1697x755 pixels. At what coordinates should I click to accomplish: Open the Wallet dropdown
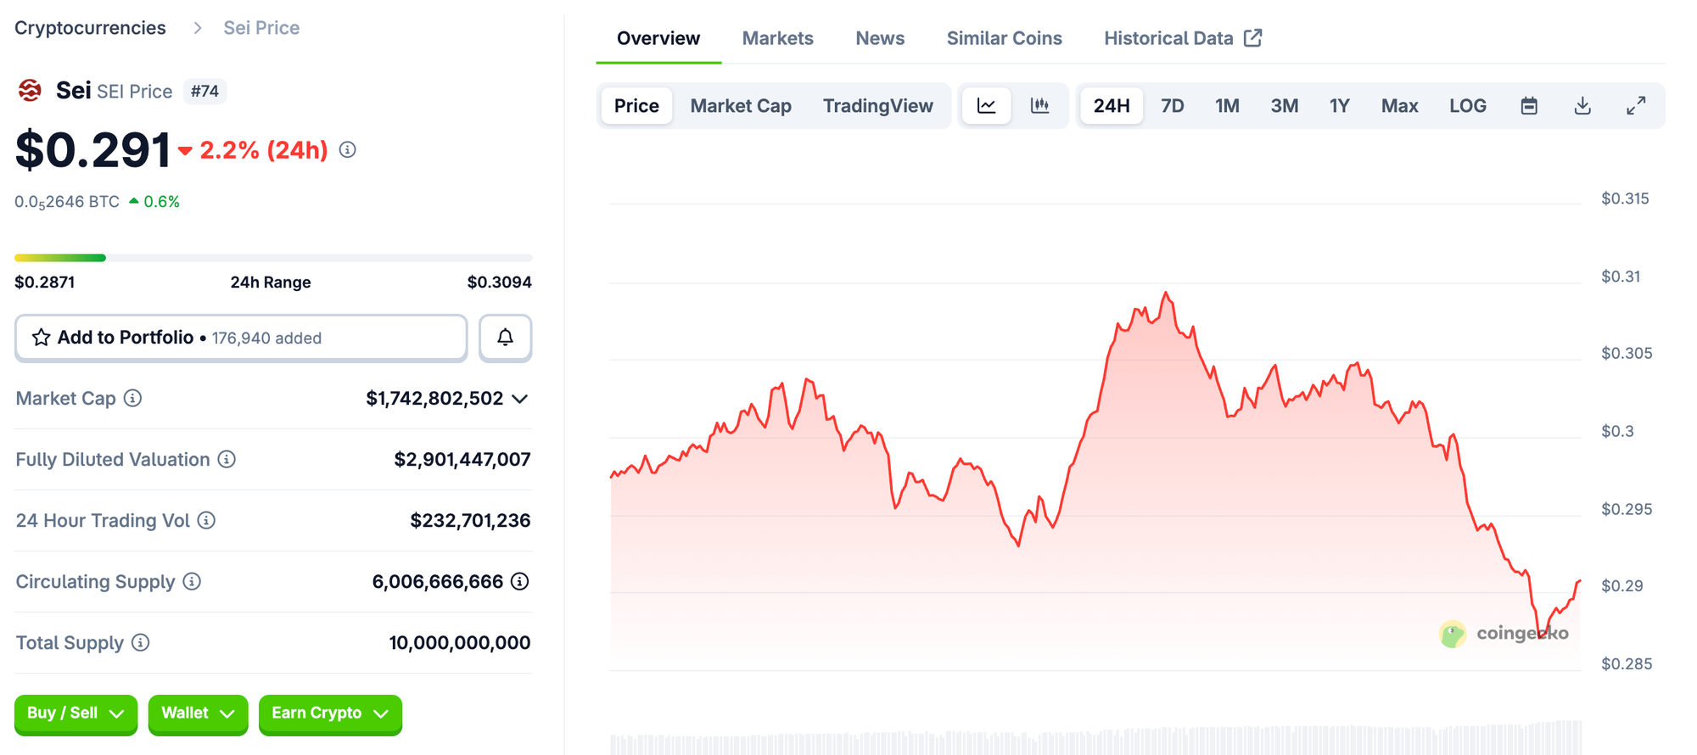[198, 713]
